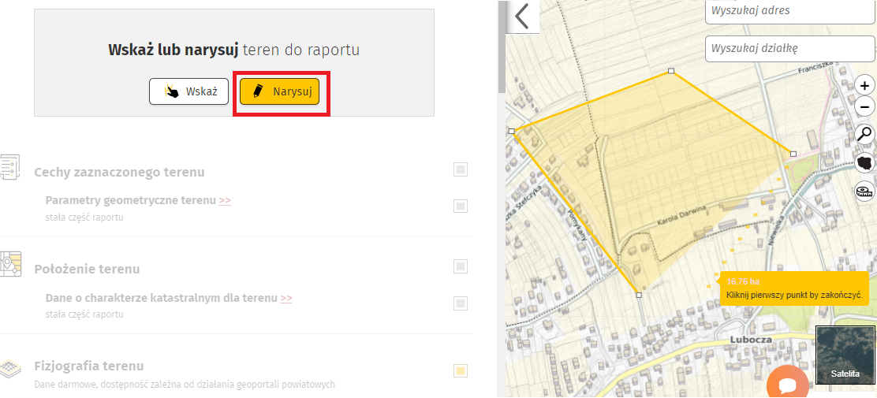Click the Fizjografia terenu layers icon
The width and height of the screenshot is (877, 398).
10,367
